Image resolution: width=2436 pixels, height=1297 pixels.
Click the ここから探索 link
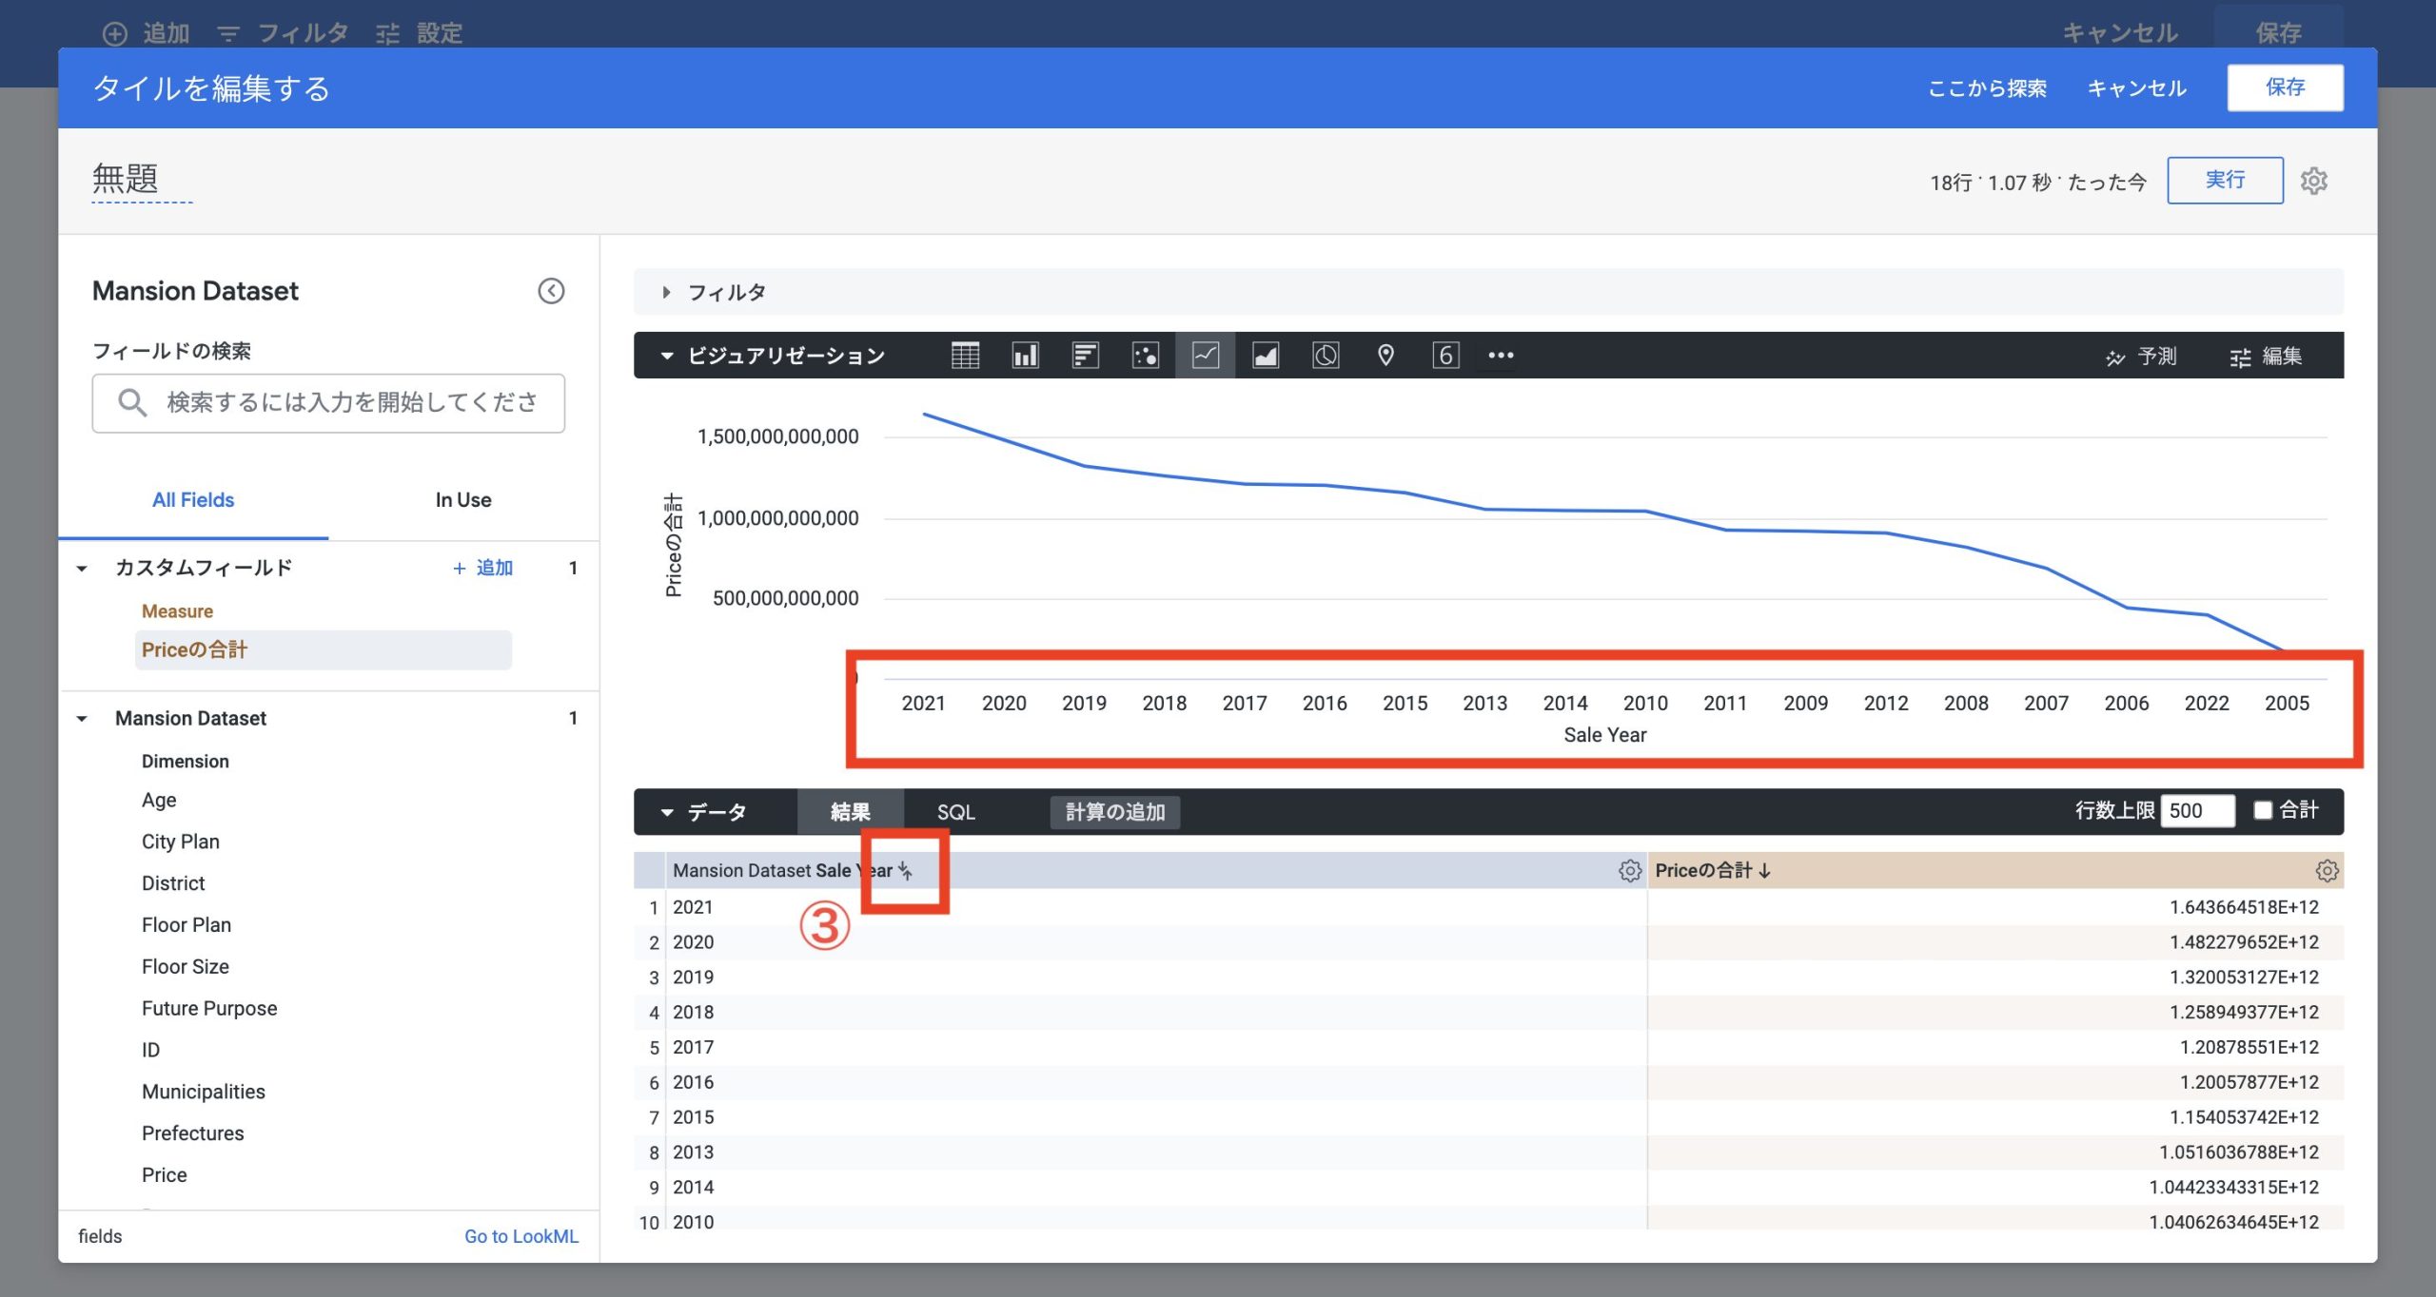[1987, 88]
